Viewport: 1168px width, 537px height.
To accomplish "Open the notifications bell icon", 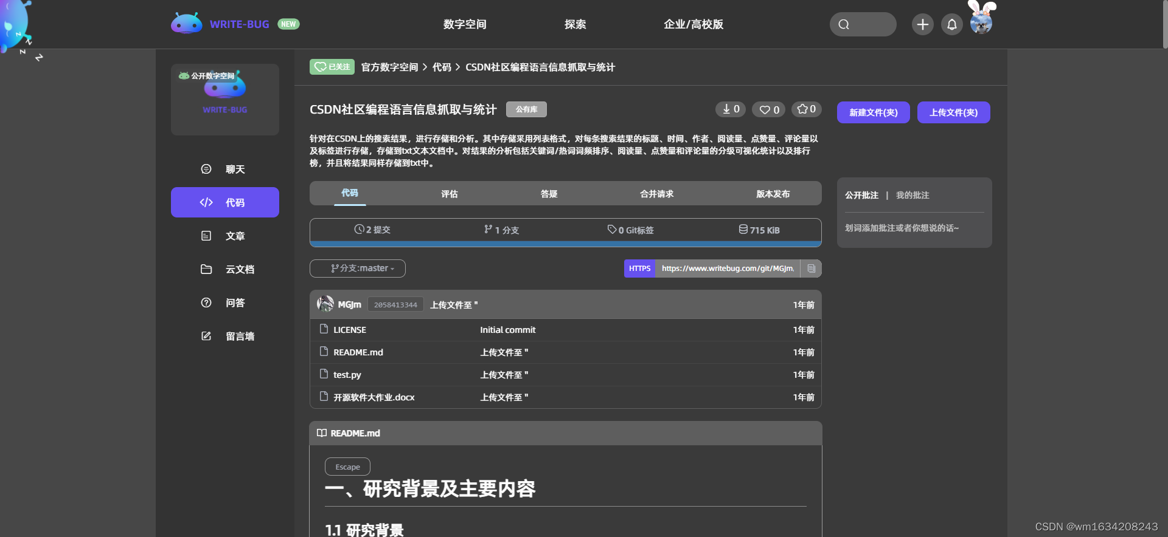I will pyautogui.click(x=952, y=24).
